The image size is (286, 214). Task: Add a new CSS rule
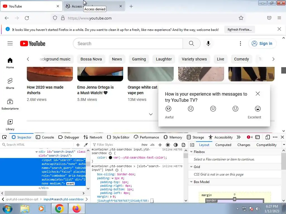coord(160,145)
